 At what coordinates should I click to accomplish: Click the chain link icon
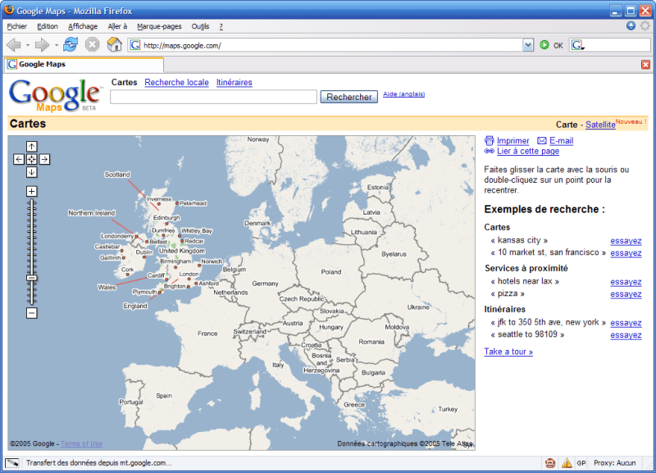tap(489, 151)
